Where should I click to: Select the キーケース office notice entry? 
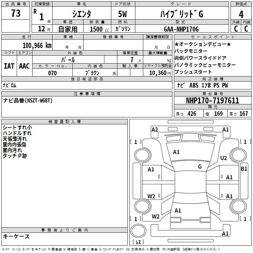coord(16,236)
